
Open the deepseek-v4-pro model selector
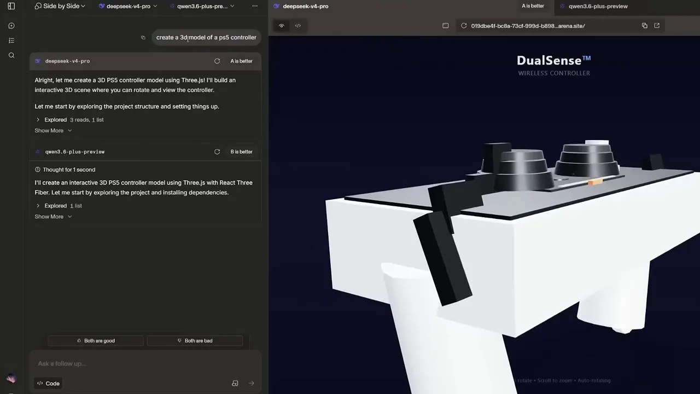[128, 6]
